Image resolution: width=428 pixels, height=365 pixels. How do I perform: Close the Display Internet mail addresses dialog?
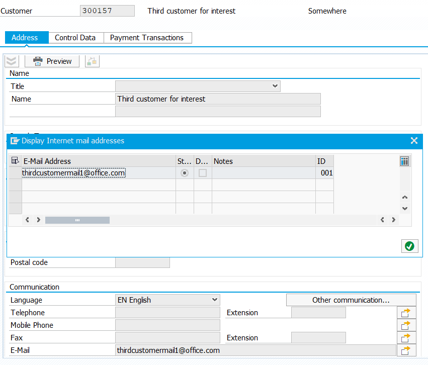[x=414, y=141]
